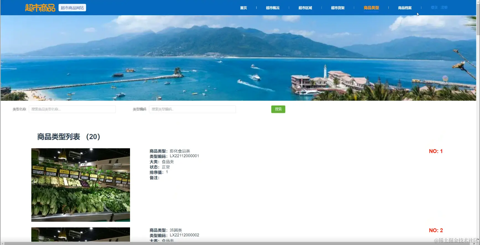Image resolution: width=480 pixels, height=245 pixels.
Task: Focus the 类型名称 search input
Action: tap(72, 109)
